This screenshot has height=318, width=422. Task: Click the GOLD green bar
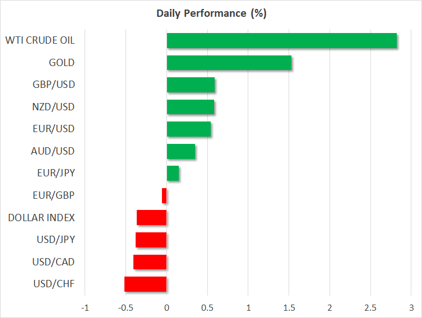coord(229,63)
